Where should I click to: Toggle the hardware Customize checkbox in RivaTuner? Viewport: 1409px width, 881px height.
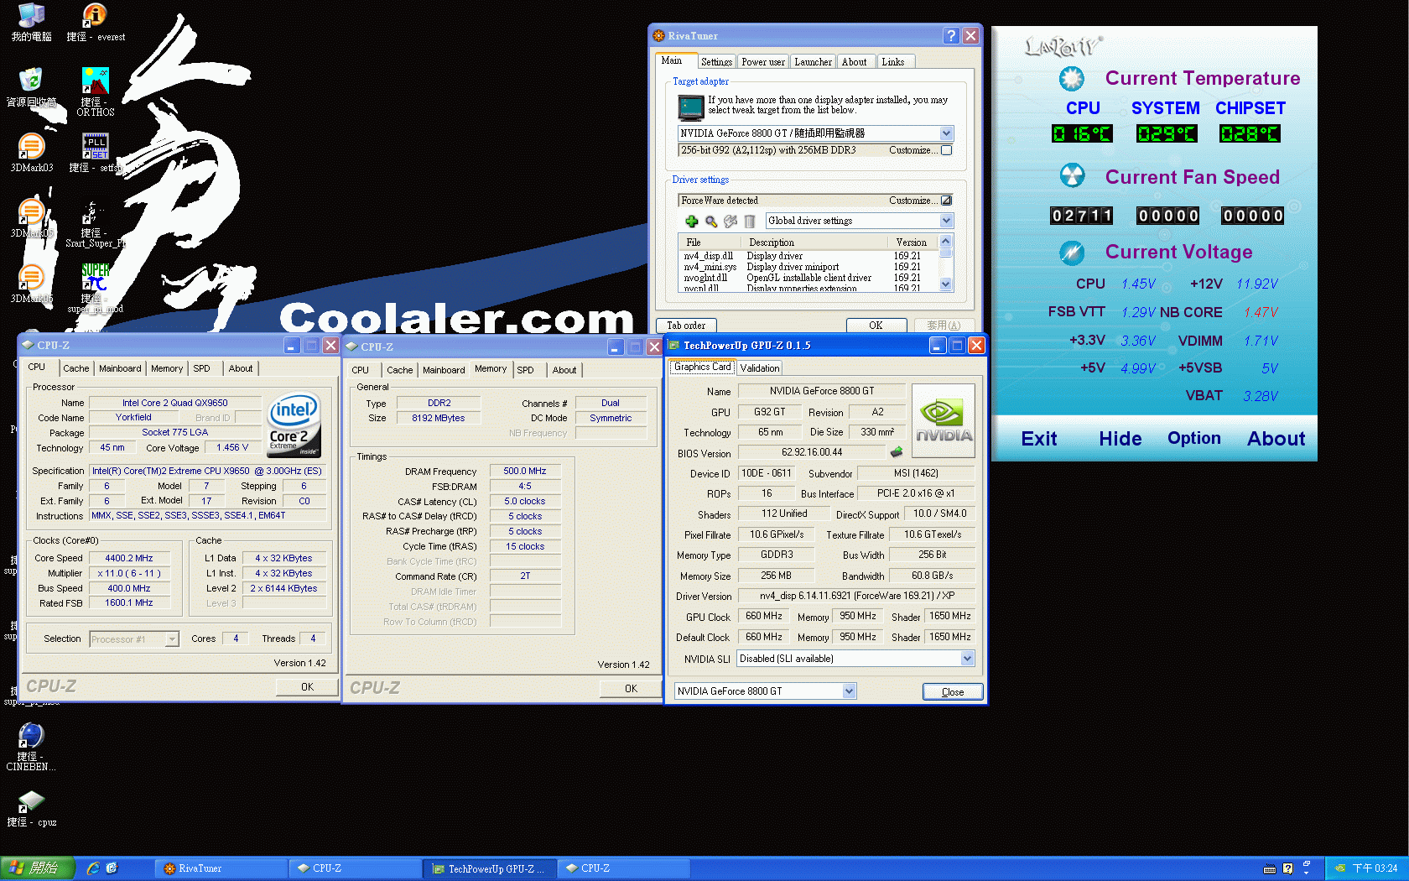tap(947, 151)
